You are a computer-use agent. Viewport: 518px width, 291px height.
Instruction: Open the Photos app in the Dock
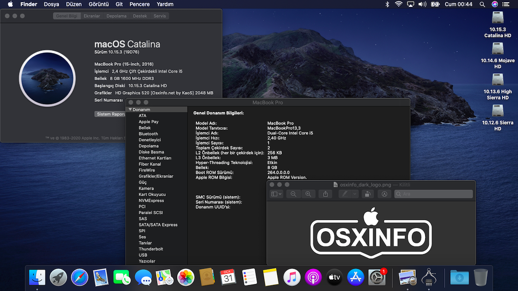coord(186,277)
